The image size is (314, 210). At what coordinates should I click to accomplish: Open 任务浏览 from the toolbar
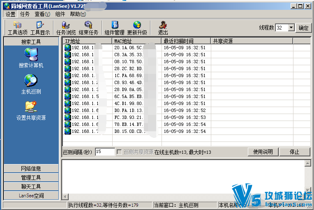66,28
